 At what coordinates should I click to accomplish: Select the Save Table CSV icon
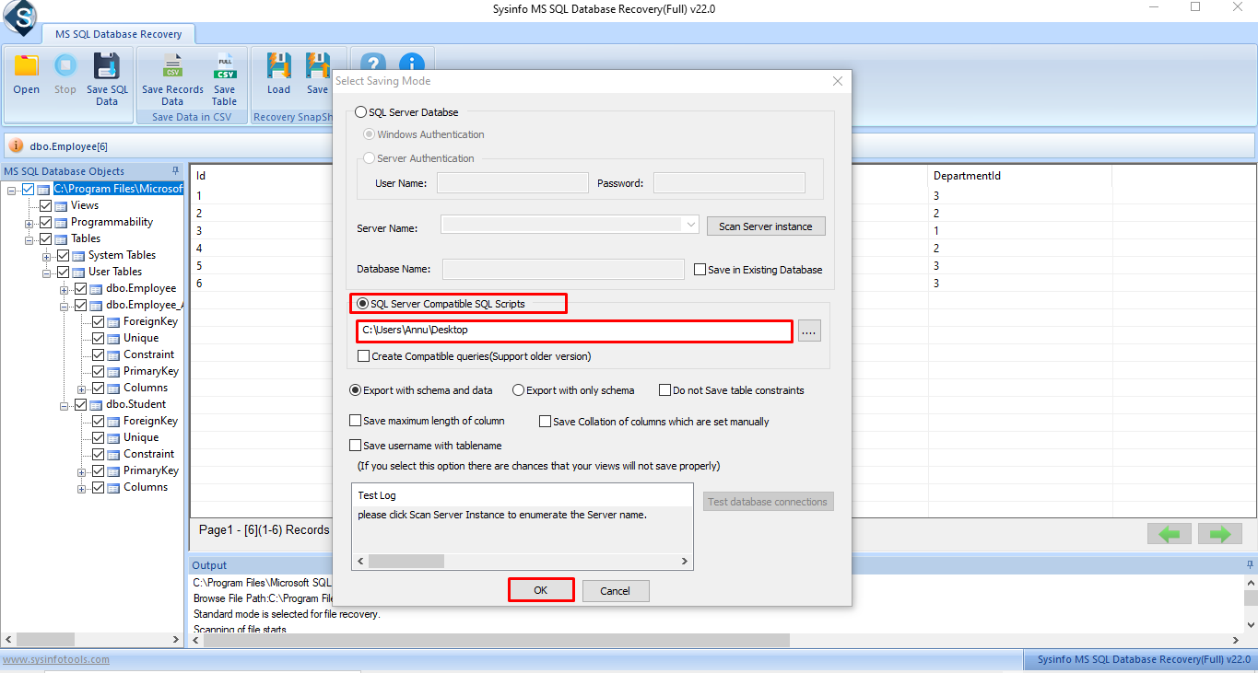click(224, 66)
